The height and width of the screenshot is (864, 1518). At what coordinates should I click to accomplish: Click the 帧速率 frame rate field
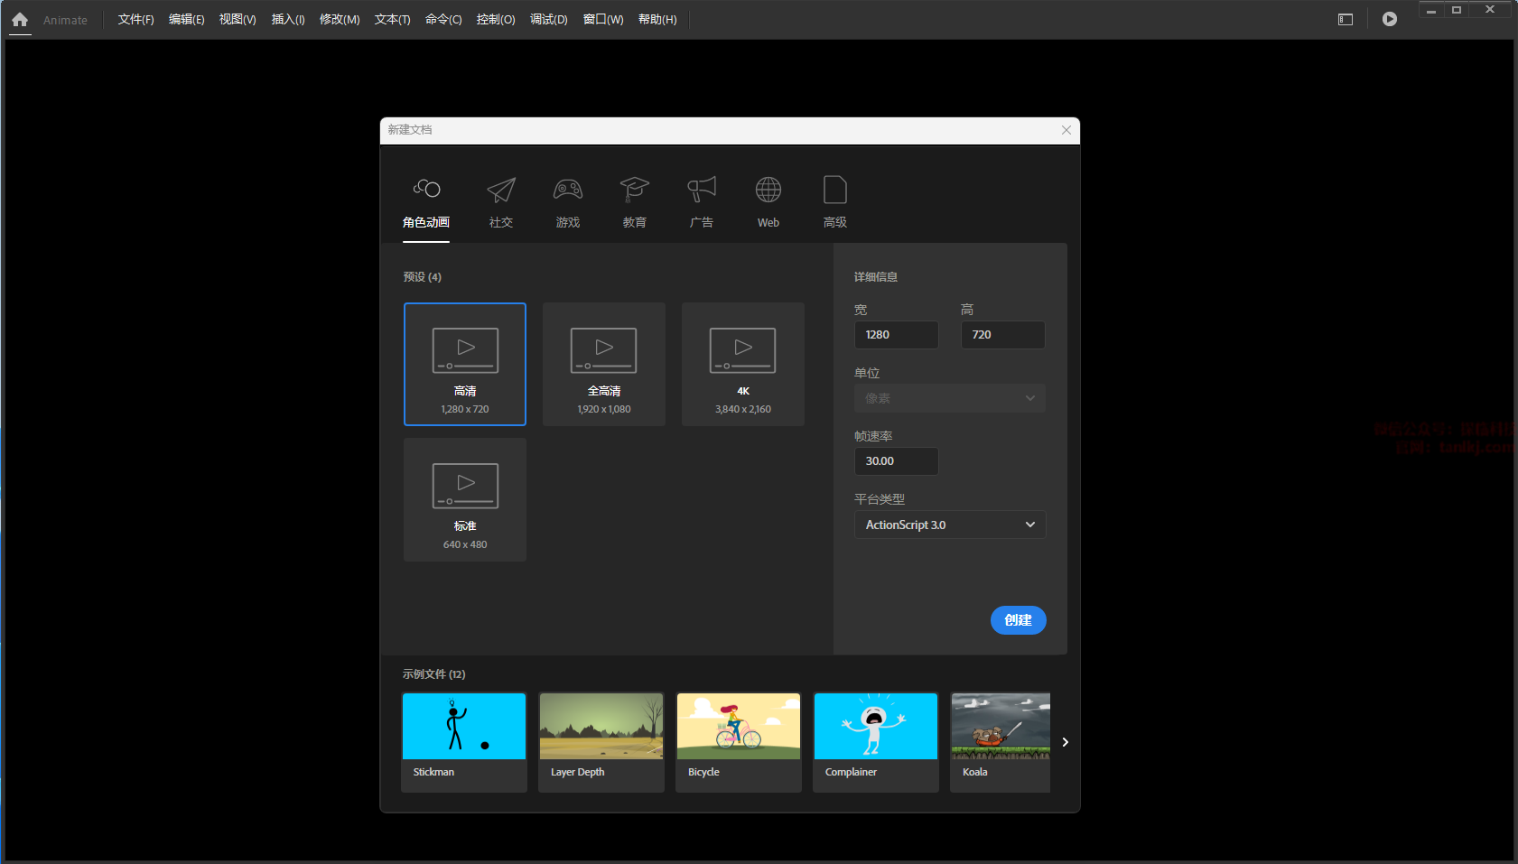click(896, 461)
